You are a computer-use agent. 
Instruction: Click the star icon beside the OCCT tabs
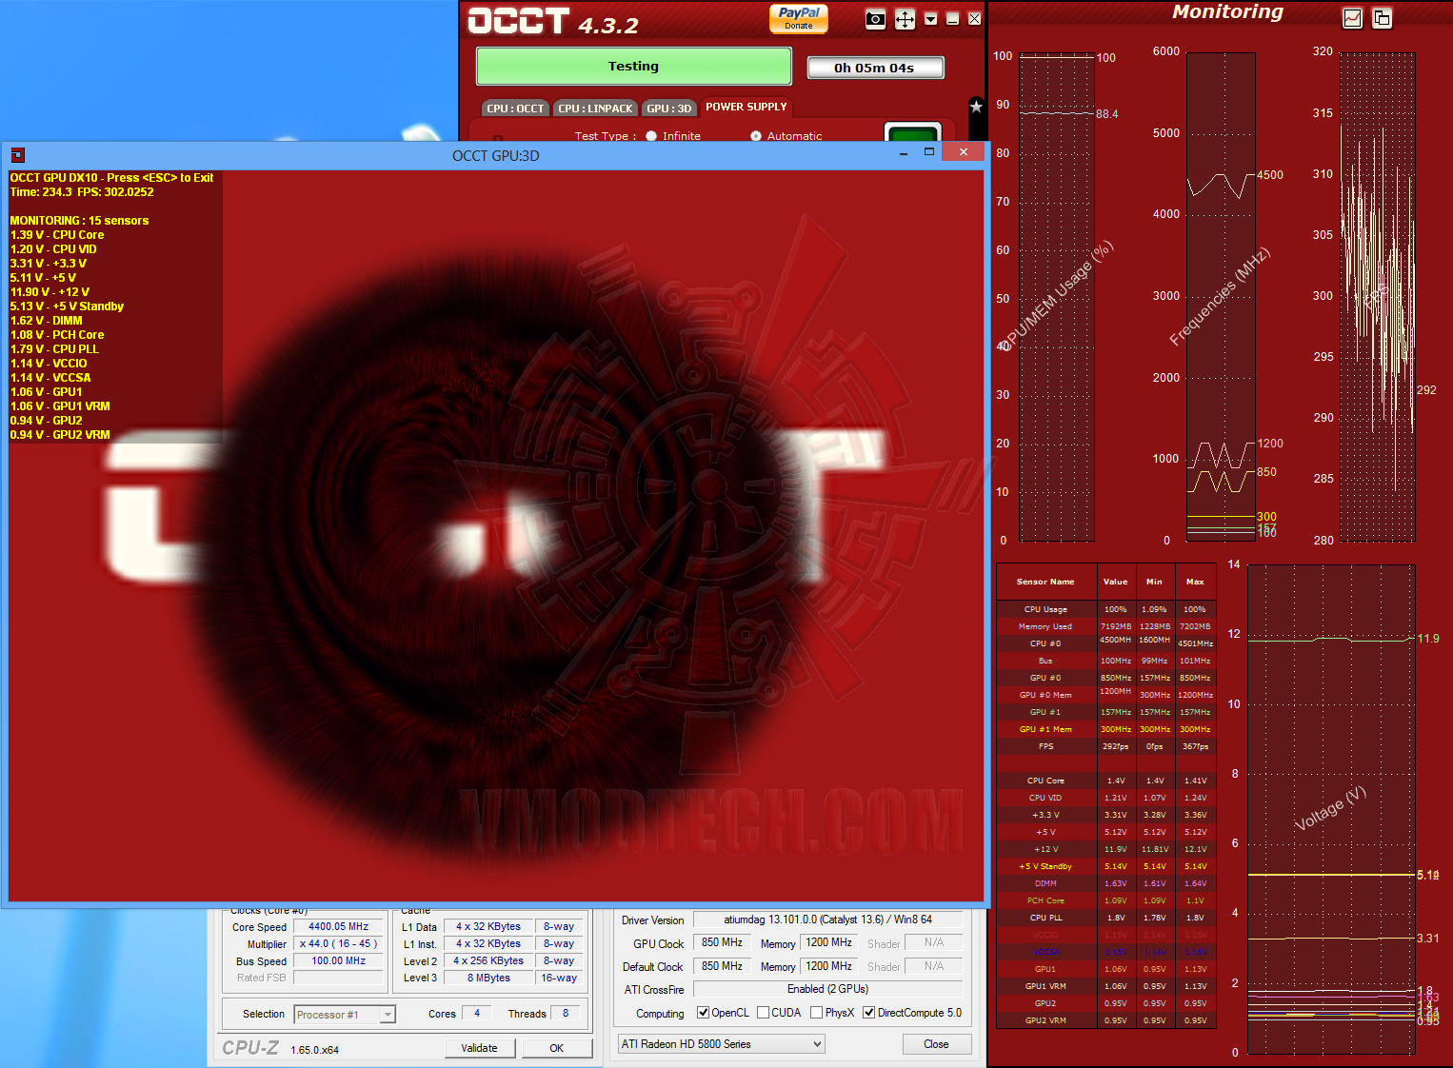click(x=976, y=107)
